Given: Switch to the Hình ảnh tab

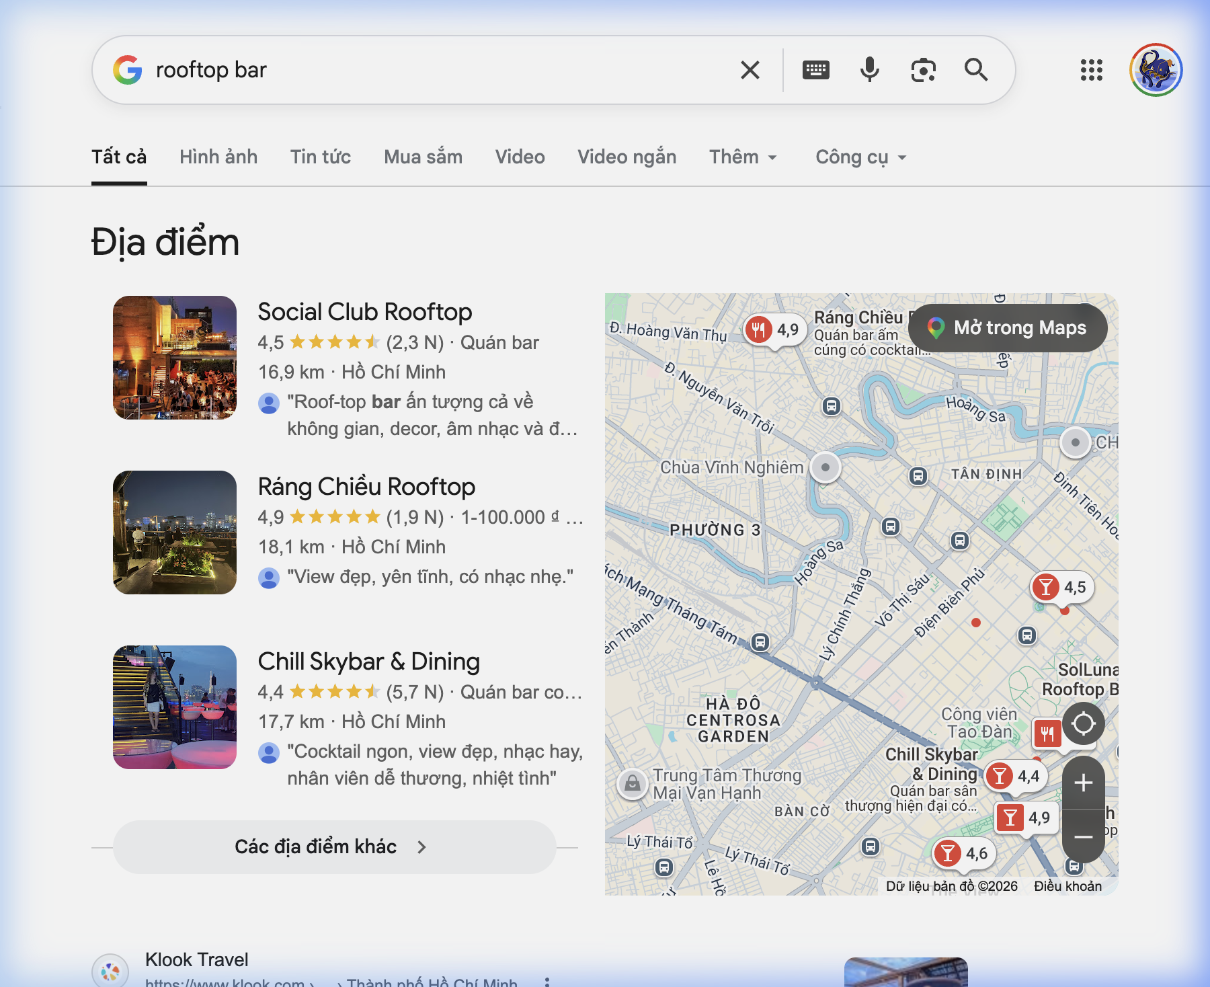Looking at the screenshot, I should (x=218, y=157).
